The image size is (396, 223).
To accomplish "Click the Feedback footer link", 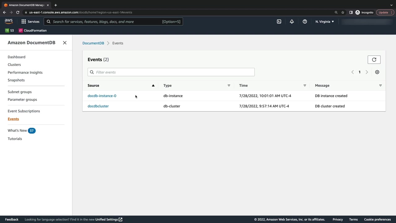I will 12,220.
